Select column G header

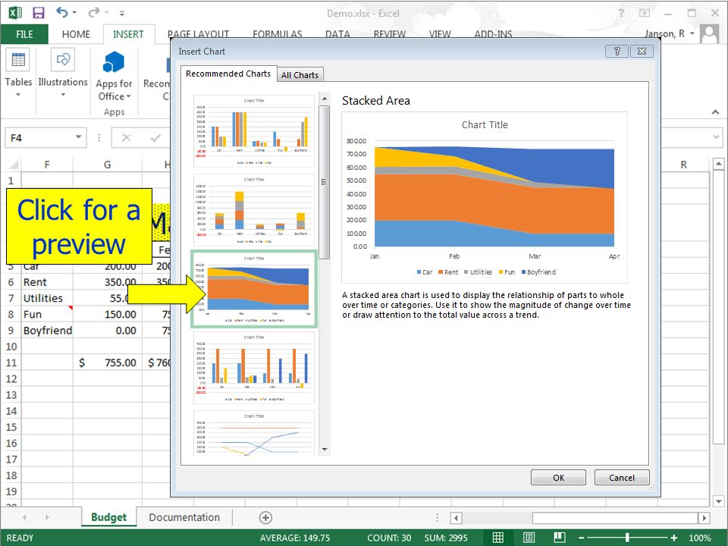point(107,165)
